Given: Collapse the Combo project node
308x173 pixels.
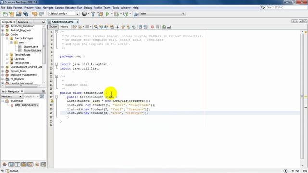Looking at the screenshot, I should coord(3,34).
